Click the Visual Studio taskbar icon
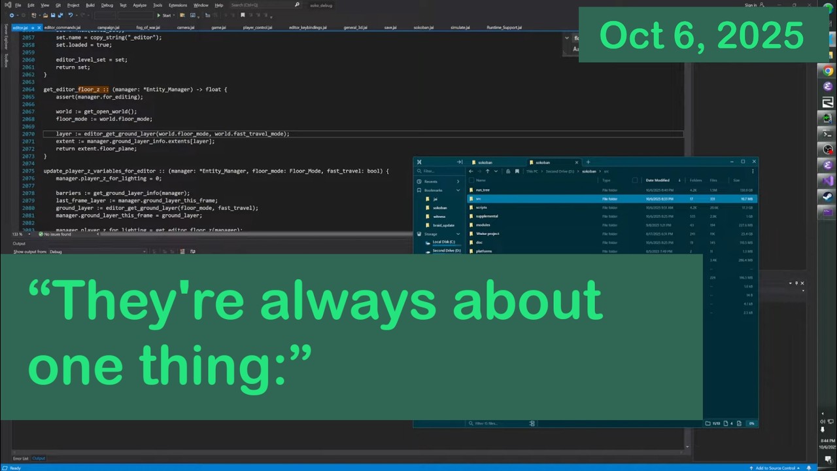Image resolution: width=837 pixels, height=471 pixels. [x=828, y=181]
